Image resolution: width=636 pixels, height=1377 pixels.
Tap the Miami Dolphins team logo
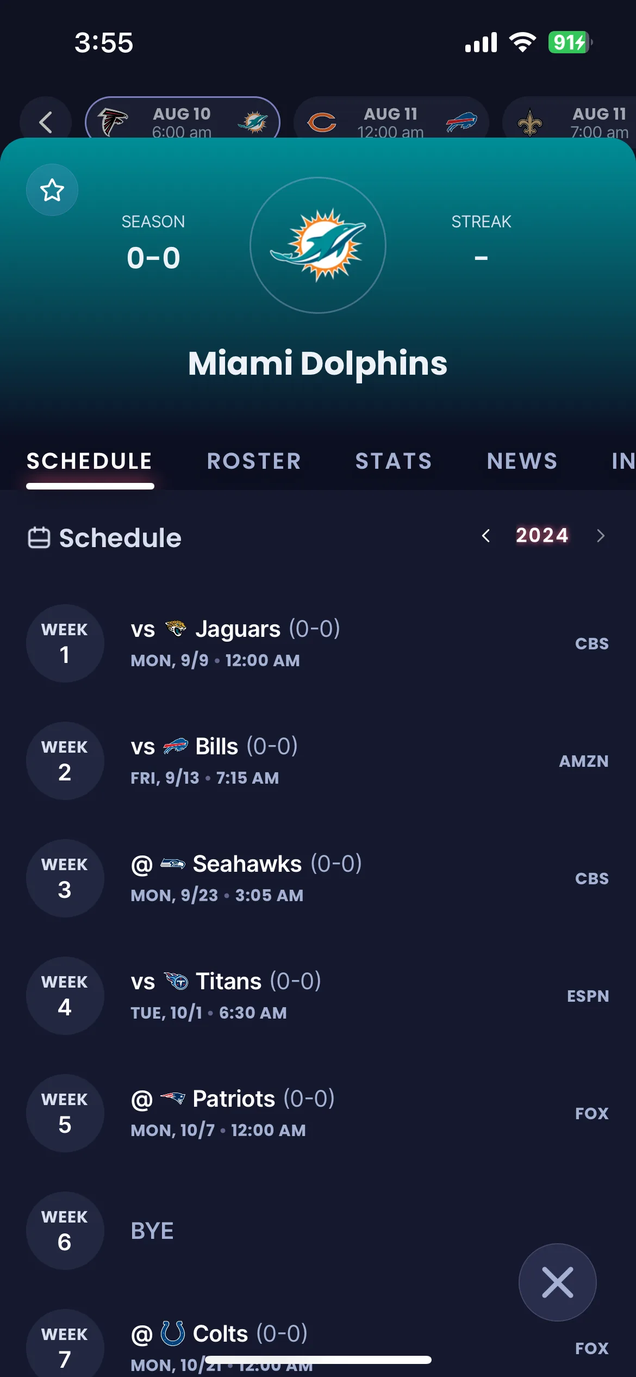pyautogui.click(x=318, y=245)
